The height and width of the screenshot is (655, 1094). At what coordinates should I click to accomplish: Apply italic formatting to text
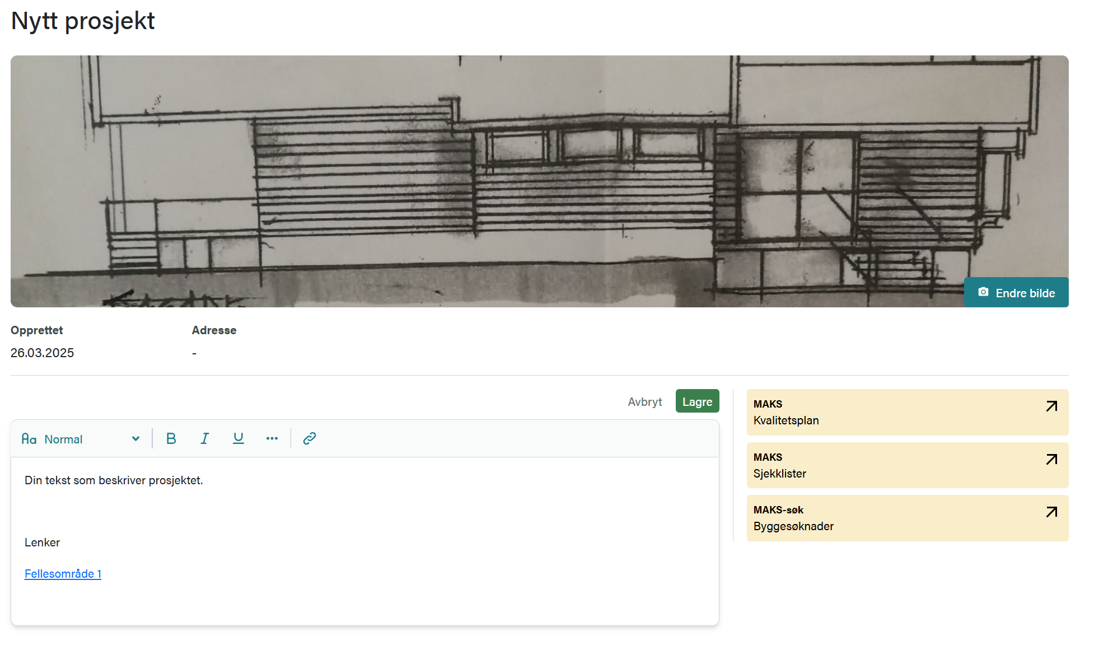click(x=205, y=439)
